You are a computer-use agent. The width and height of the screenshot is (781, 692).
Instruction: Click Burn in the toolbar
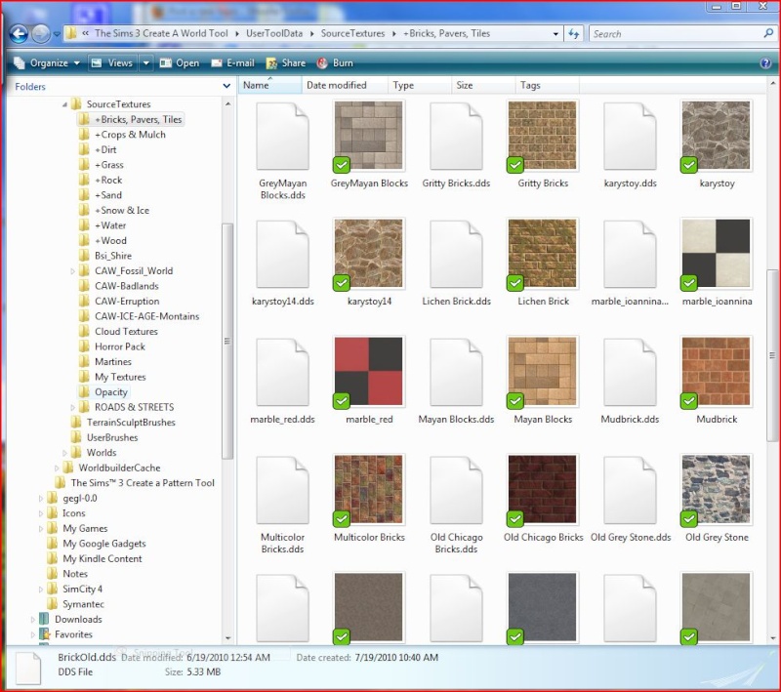[x=335, y=63]
